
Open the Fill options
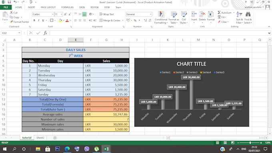(222, 17)
